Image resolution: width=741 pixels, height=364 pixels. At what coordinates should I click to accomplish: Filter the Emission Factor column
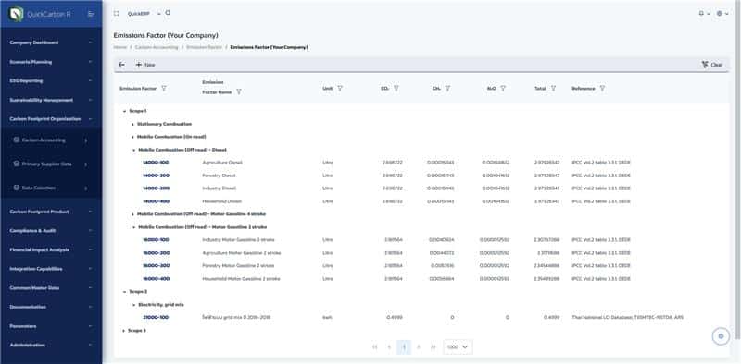(164, 88)
